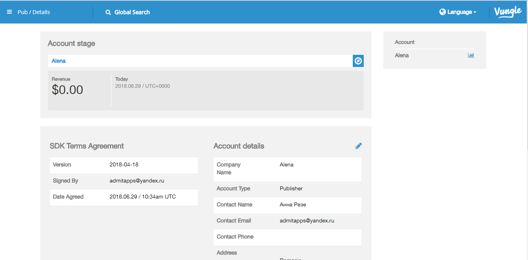Focus the Global Search field

click(132, 12)
